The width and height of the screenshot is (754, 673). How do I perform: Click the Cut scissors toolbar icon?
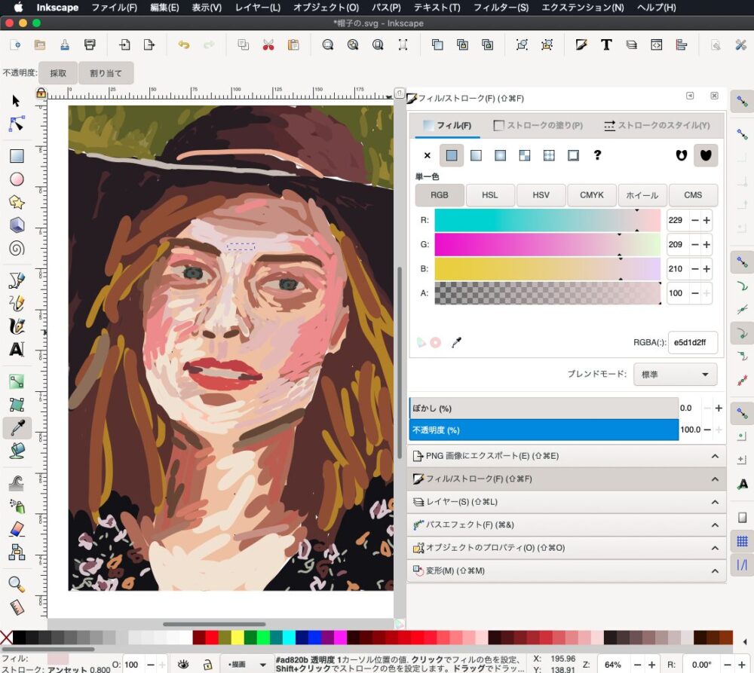coord(268,45)
